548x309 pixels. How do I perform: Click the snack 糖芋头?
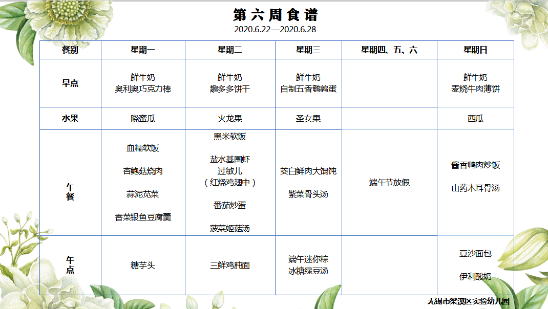tap(142, 266)
